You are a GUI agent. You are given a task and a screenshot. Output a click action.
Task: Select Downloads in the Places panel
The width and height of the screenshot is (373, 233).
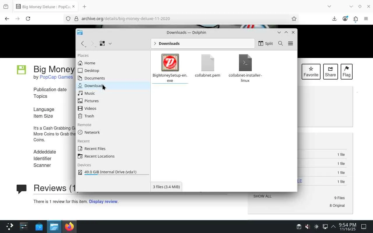pos(113,86)
